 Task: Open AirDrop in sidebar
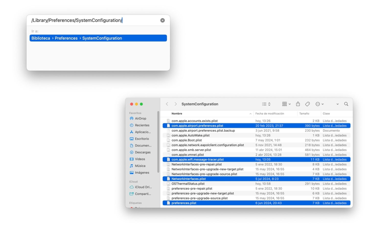pos(141,118)
